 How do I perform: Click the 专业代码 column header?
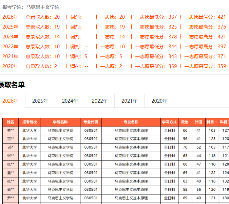point(91,122)
